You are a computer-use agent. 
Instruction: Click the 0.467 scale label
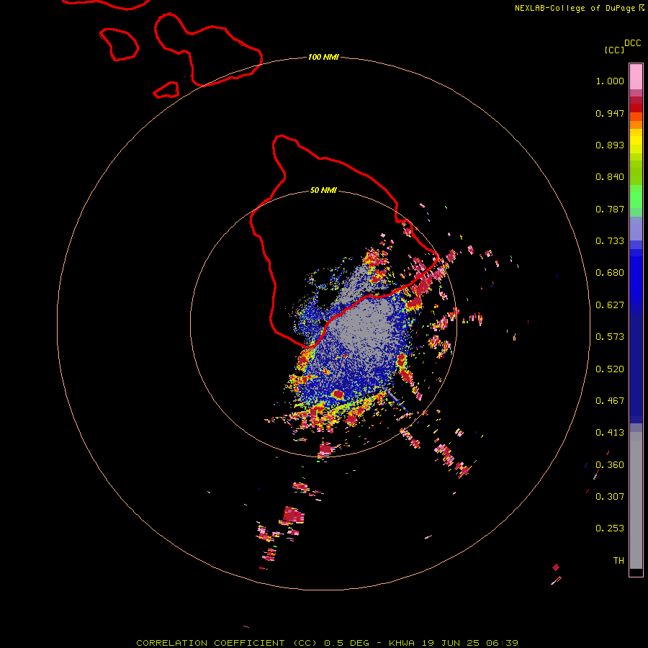point(610,401)
